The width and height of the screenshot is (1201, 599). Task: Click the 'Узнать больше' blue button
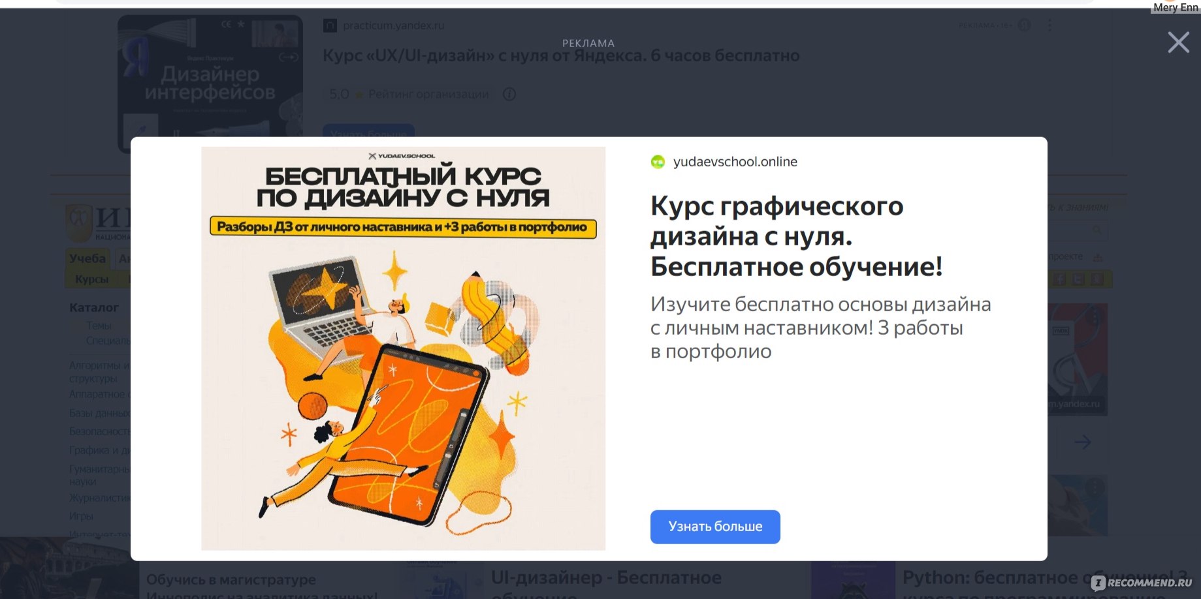715,527
